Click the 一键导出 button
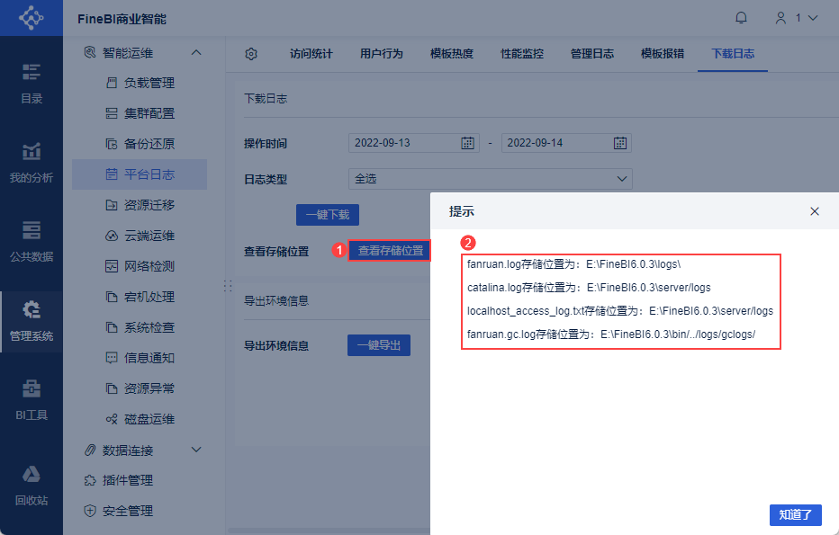This screenshot has height=535, width=839. [379, 345]
